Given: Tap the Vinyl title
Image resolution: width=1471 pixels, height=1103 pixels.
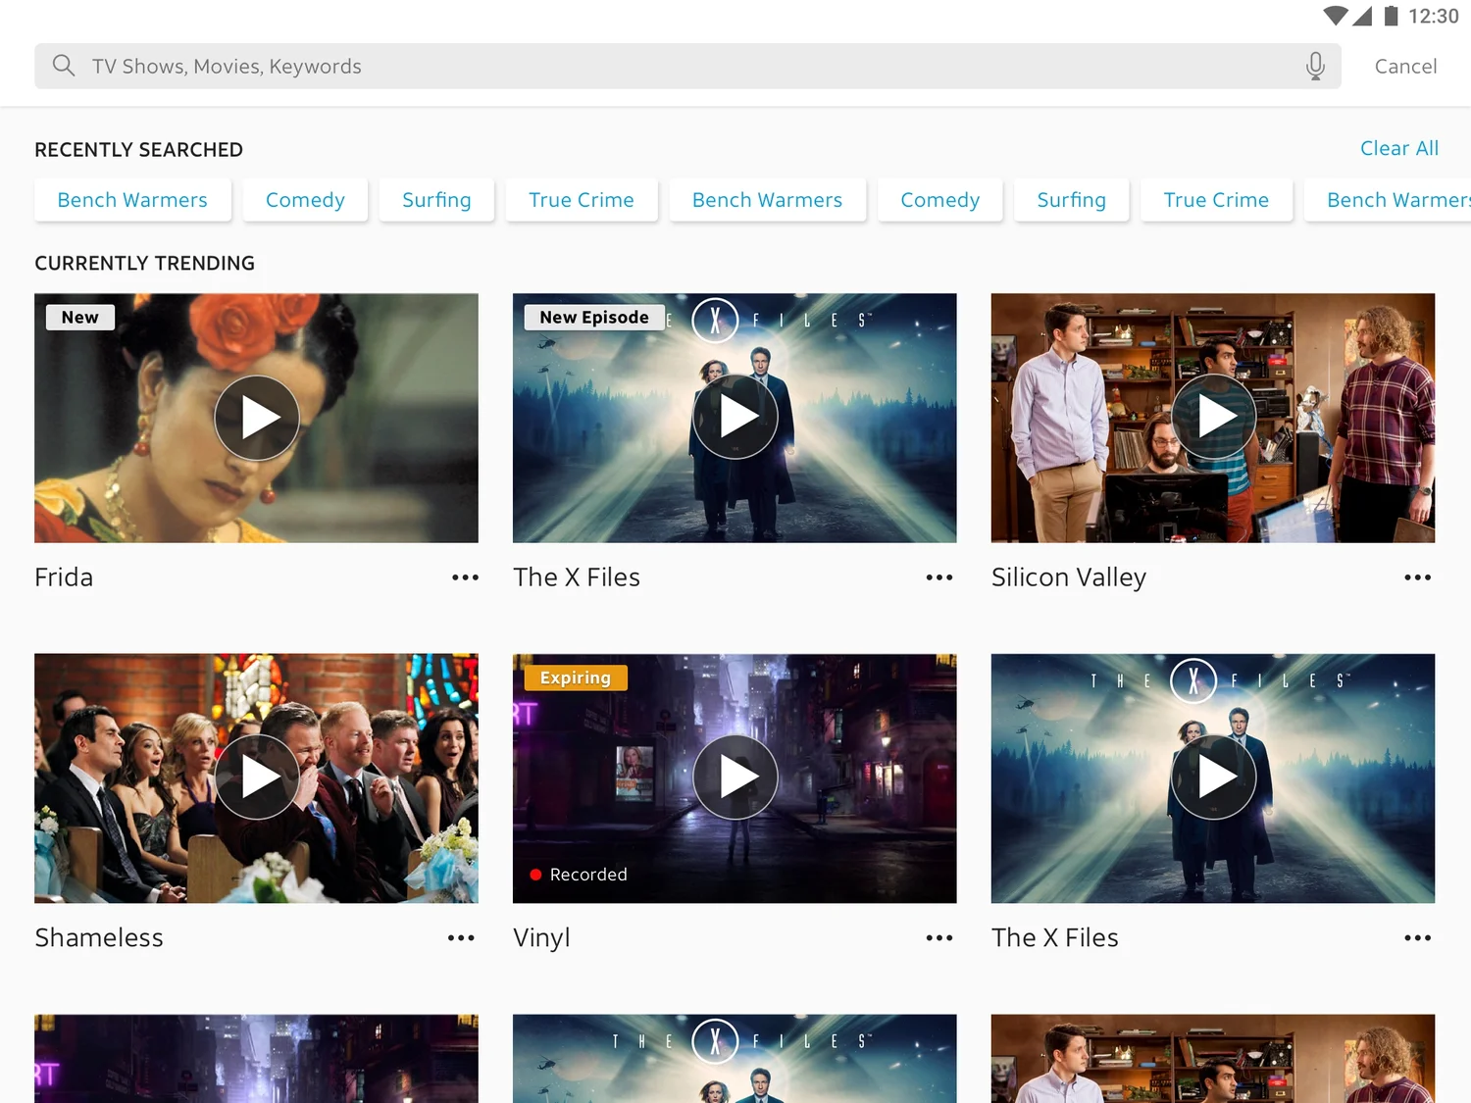Looking at the screenshot, I should [541, 938].
